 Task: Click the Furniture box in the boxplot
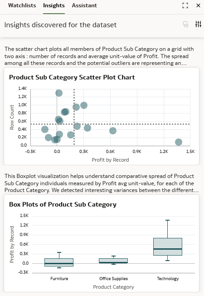click(59, 262)
